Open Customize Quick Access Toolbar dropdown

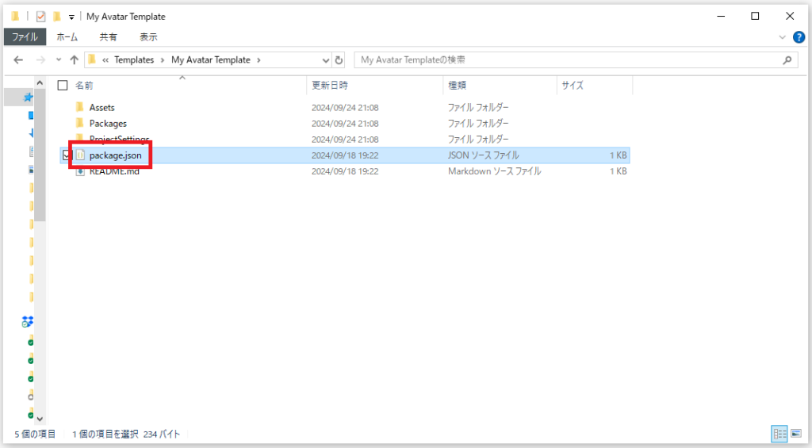[71, 17]
